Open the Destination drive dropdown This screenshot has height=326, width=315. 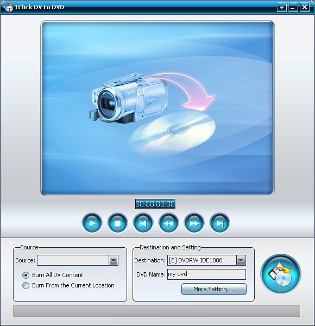pos(241,260)
